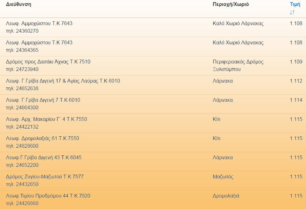
Task: Click the region Μαζωτός
Action: point(223,177)
